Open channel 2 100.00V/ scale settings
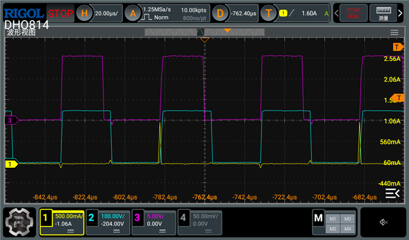The width and height of the screenshot is (409, 240). click(x=113, y=216)
